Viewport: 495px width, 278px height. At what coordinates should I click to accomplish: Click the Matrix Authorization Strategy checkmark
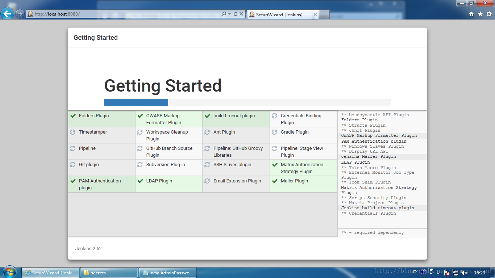coord(274,165)
